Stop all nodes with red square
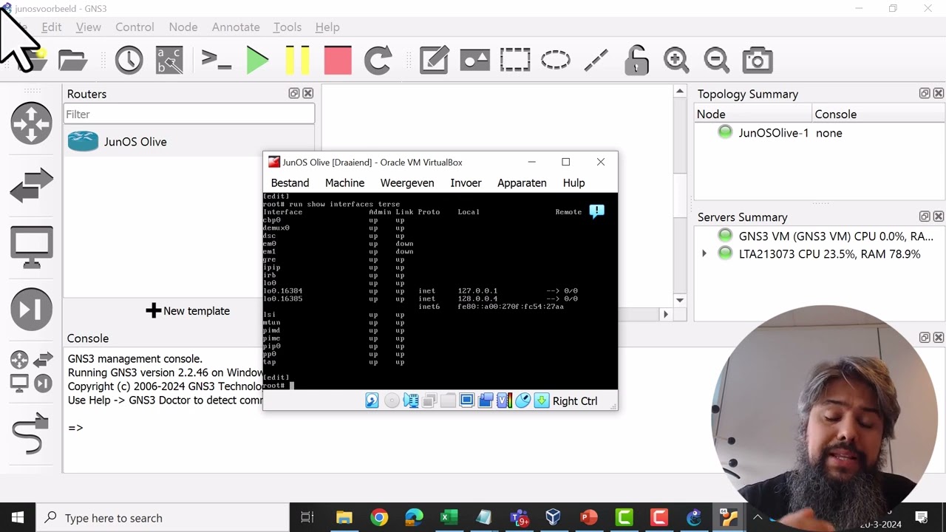Image resolution: width=946 pixels, height=532 pixels. [338, 60]
